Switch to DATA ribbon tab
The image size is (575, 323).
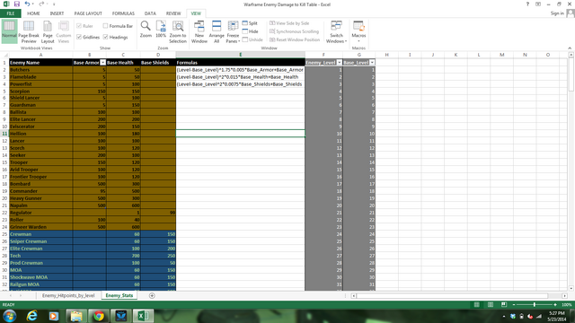[x=150, y=13]
